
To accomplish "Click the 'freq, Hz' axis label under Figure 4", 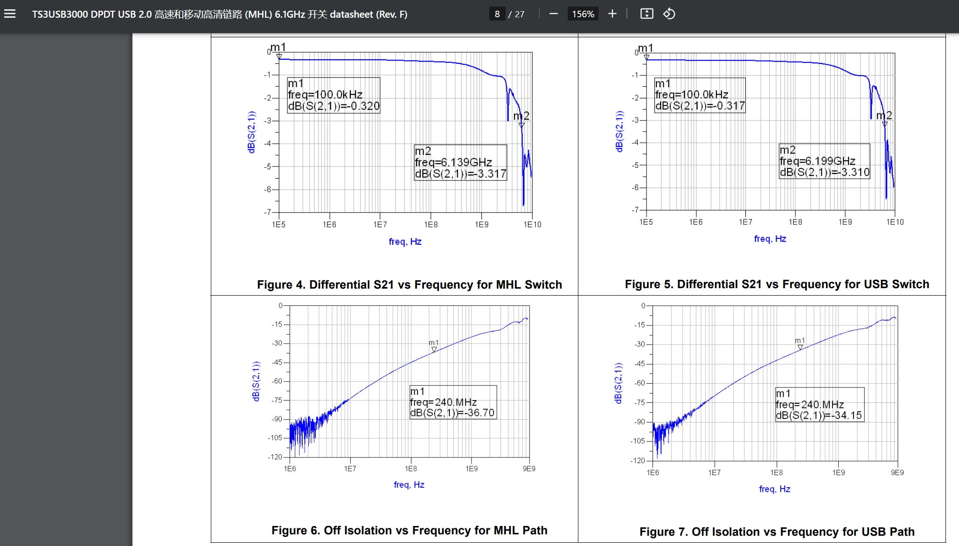I will click(405, 242).
